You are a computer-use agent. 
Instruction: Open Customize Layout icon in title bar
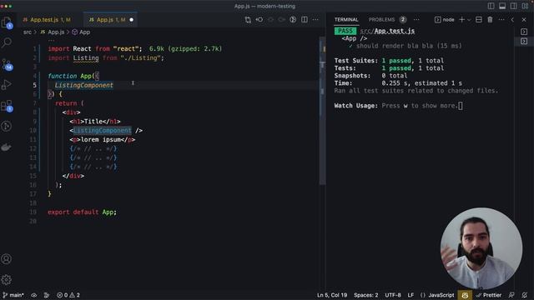click(525, 6)
